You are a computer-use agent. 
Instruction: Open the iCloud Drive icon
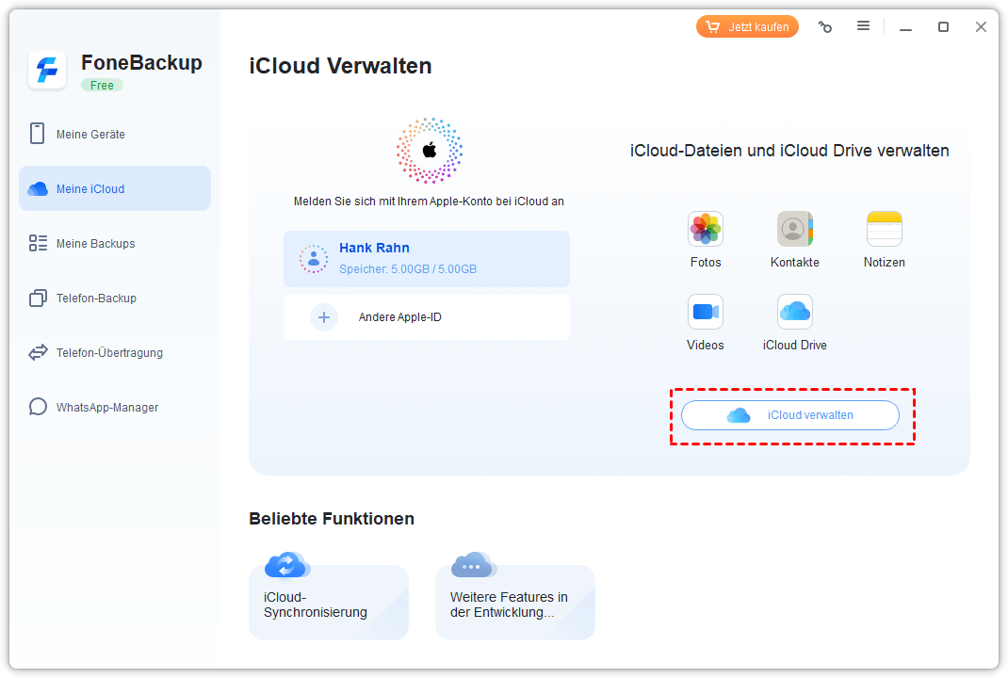coord(794,312)
